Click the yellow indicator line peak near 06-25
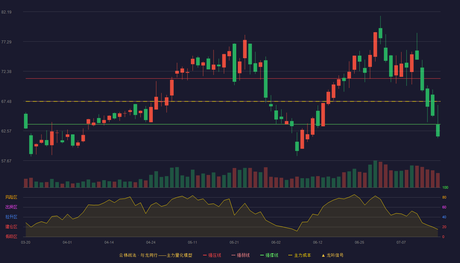 [x=354, y=195]
